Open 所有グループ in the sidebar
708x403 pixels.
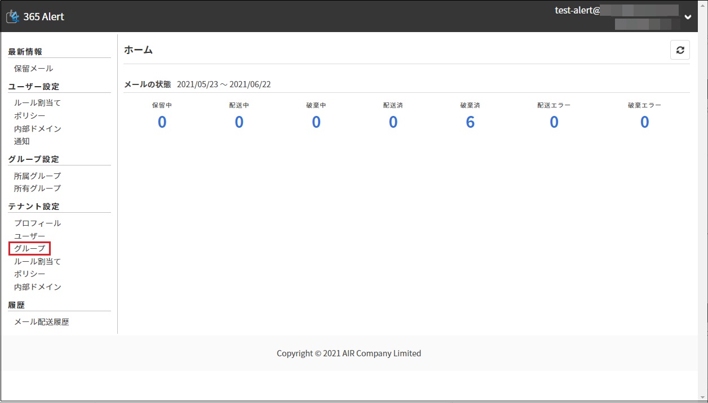pos(37,189)
